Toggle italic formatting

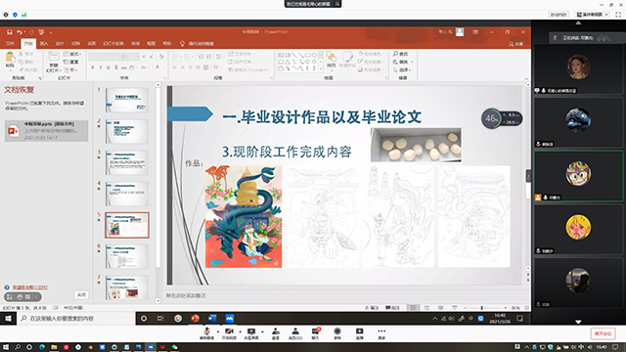(x=100, y=67)
